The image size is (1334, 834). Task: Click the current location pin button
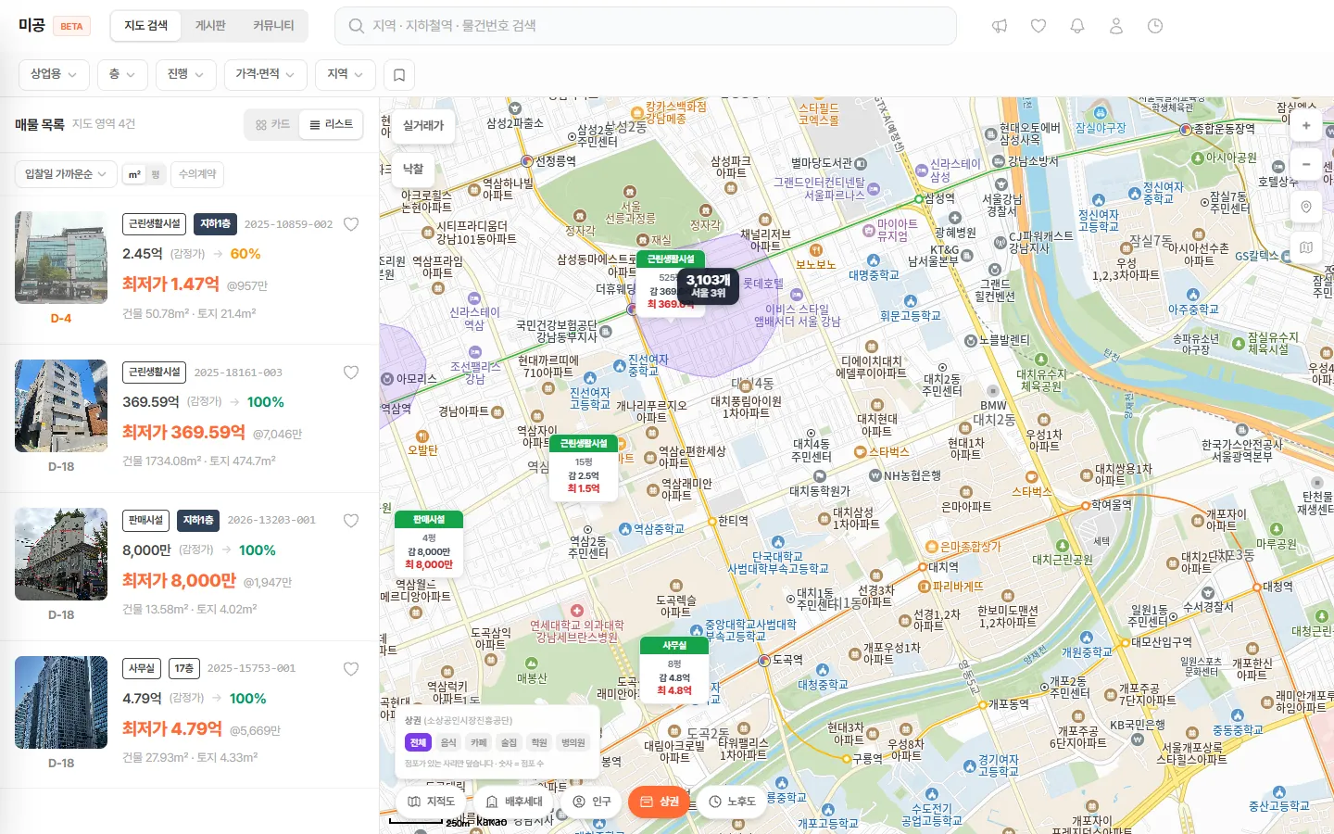tap(1306, 207)
